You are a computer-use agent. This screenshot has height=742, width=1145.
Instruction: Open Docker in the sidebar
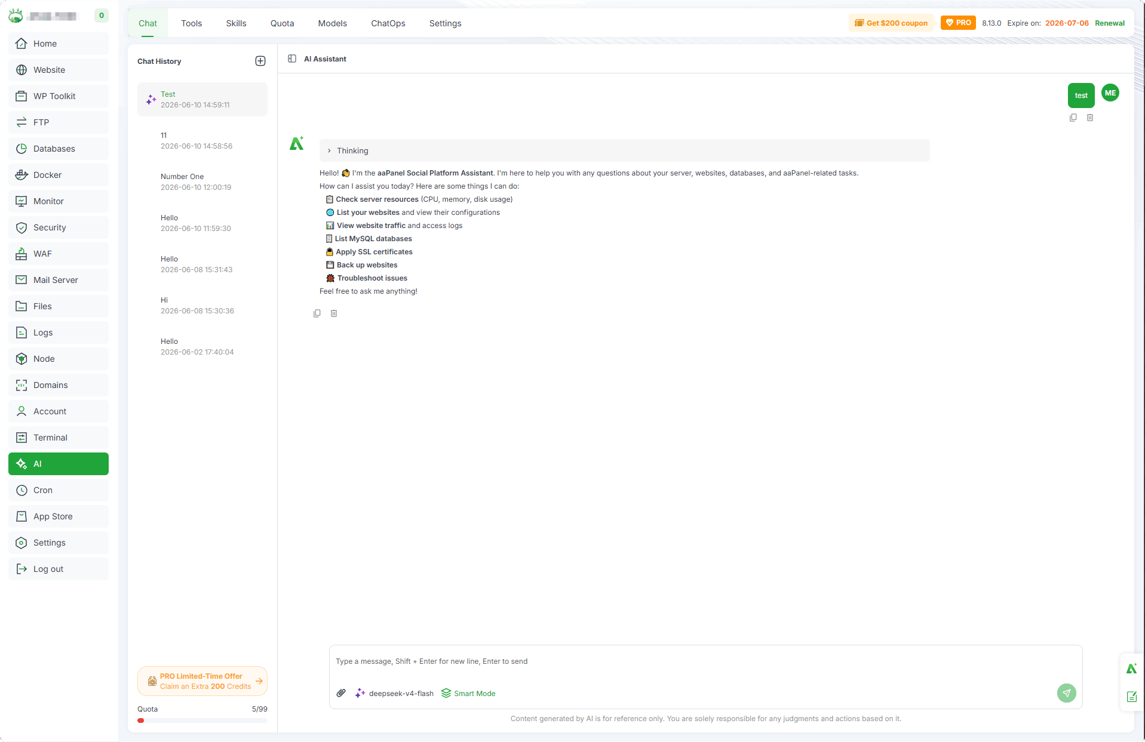point(59,175)
